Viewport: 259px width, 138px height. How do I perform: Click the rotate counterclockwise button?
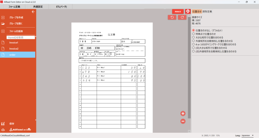(172, 17)
